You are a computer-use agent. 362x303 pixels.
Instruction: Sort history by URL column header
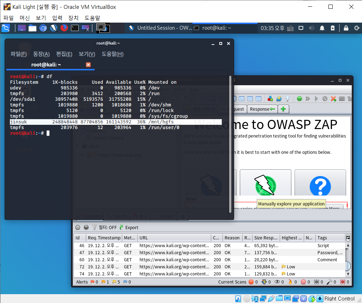(x=174, y=238)
